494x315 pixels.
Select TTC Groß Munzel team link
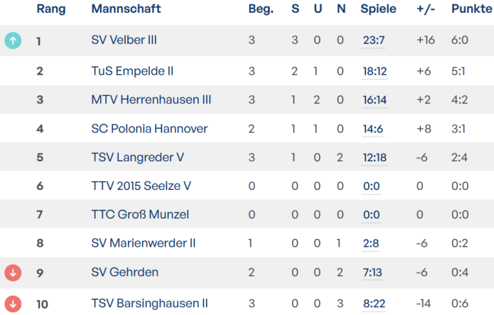pyautogui.click(x=140, y=215)
